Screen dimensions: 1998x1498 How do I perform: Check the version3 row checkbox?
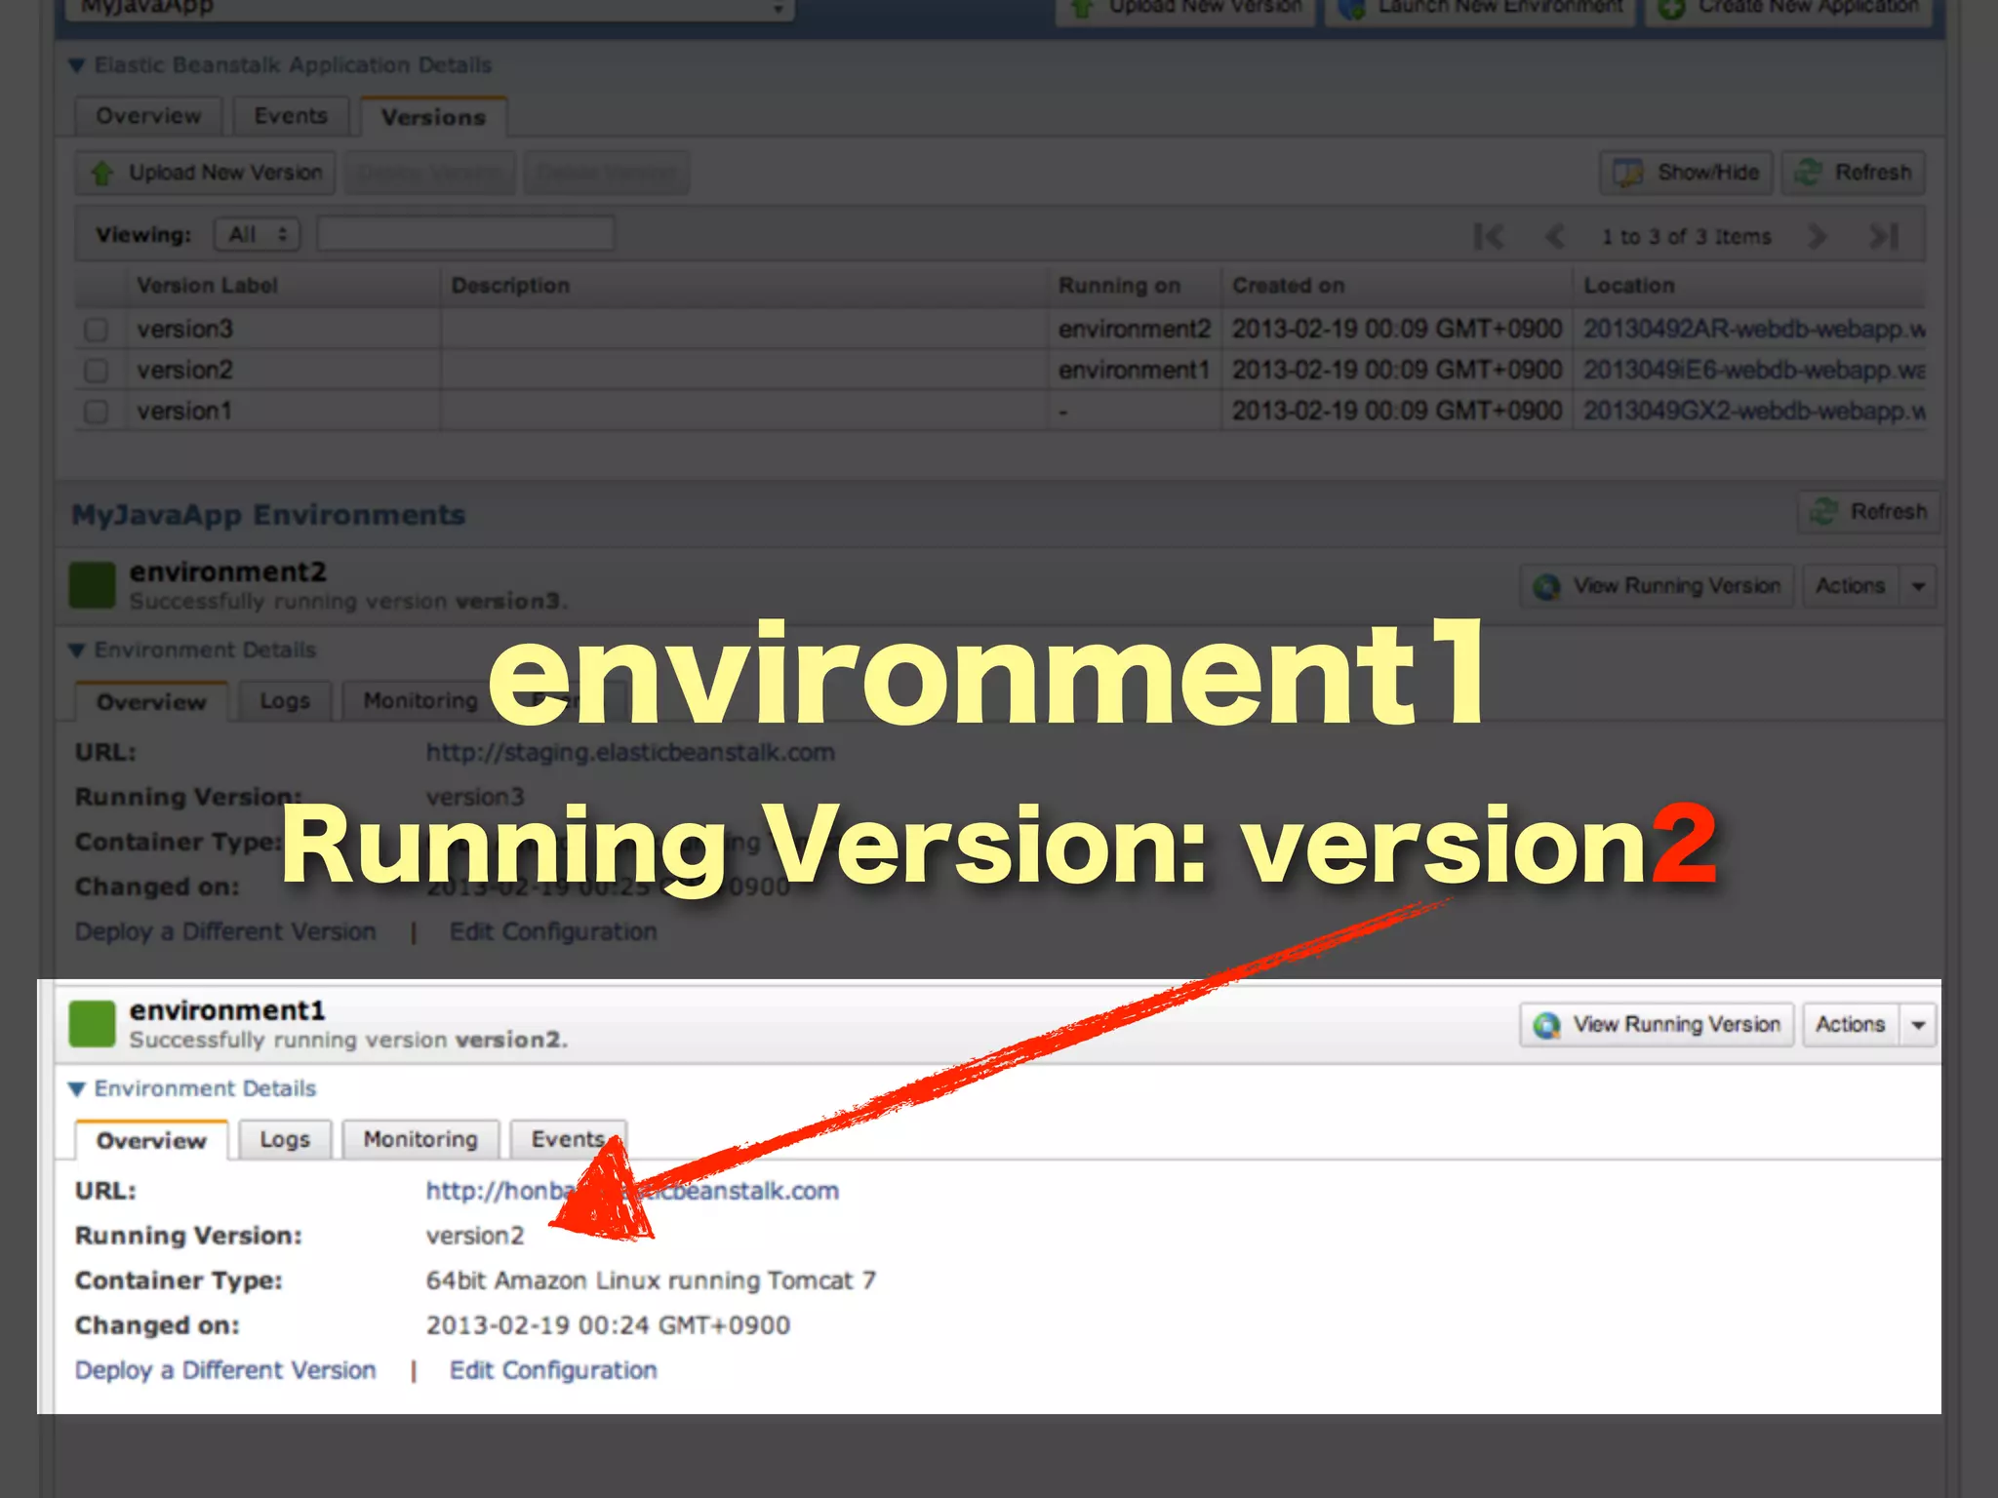96,330
